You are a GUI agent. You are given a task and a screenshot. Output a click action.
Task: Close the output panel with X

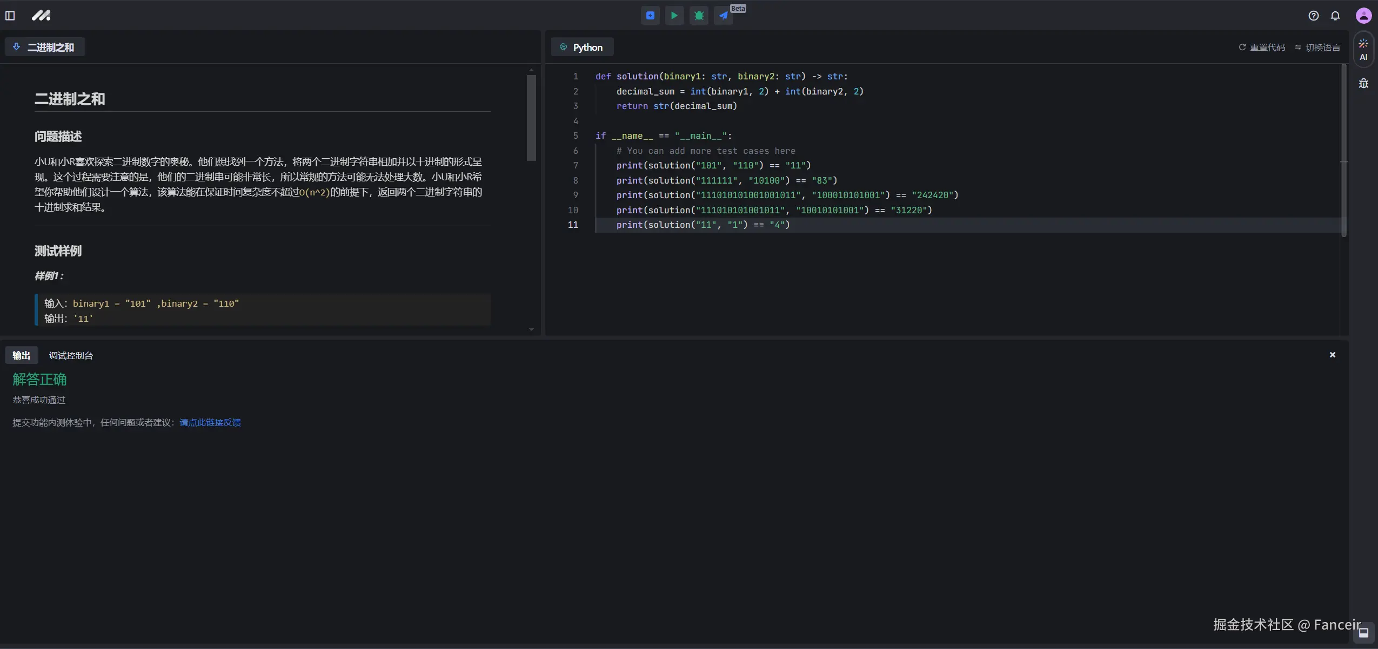coord(1333,355)
